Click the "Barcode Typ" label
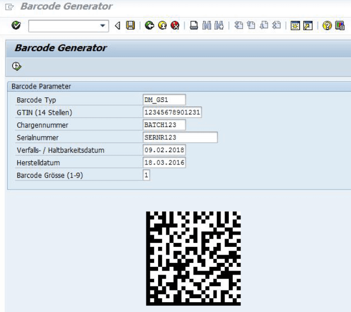Viewport: 351px width, 312px height. (x=36, y=100)
